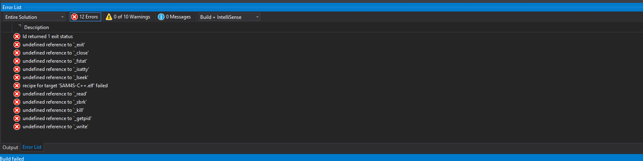Image resolution: width=643 pixels, height=161 pixels.
Task: Click the error icon beside `_isatty' error
Action: pos(17,69)
